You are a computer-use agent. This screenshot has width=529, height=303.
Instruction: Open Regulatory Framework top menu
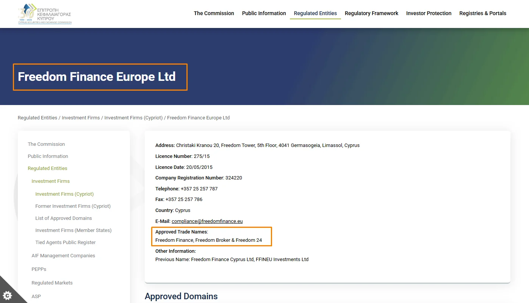pyautogui.click(x=371, y=13)
